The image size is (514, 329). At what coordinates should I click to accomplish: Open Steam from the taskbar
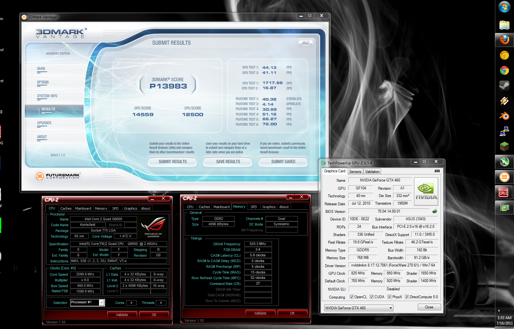coord(504,85)
